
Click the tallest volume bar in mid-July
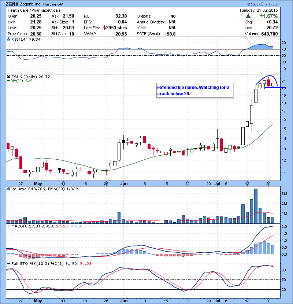point(256,206)
